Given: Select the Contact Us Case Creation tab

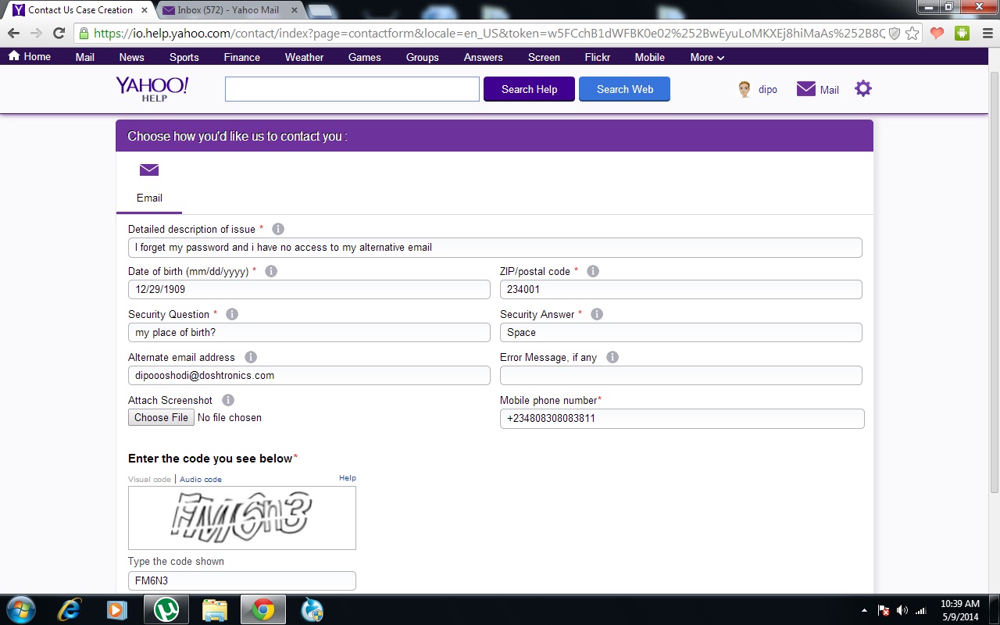Looking at the screenshot, I should [80, 10].
